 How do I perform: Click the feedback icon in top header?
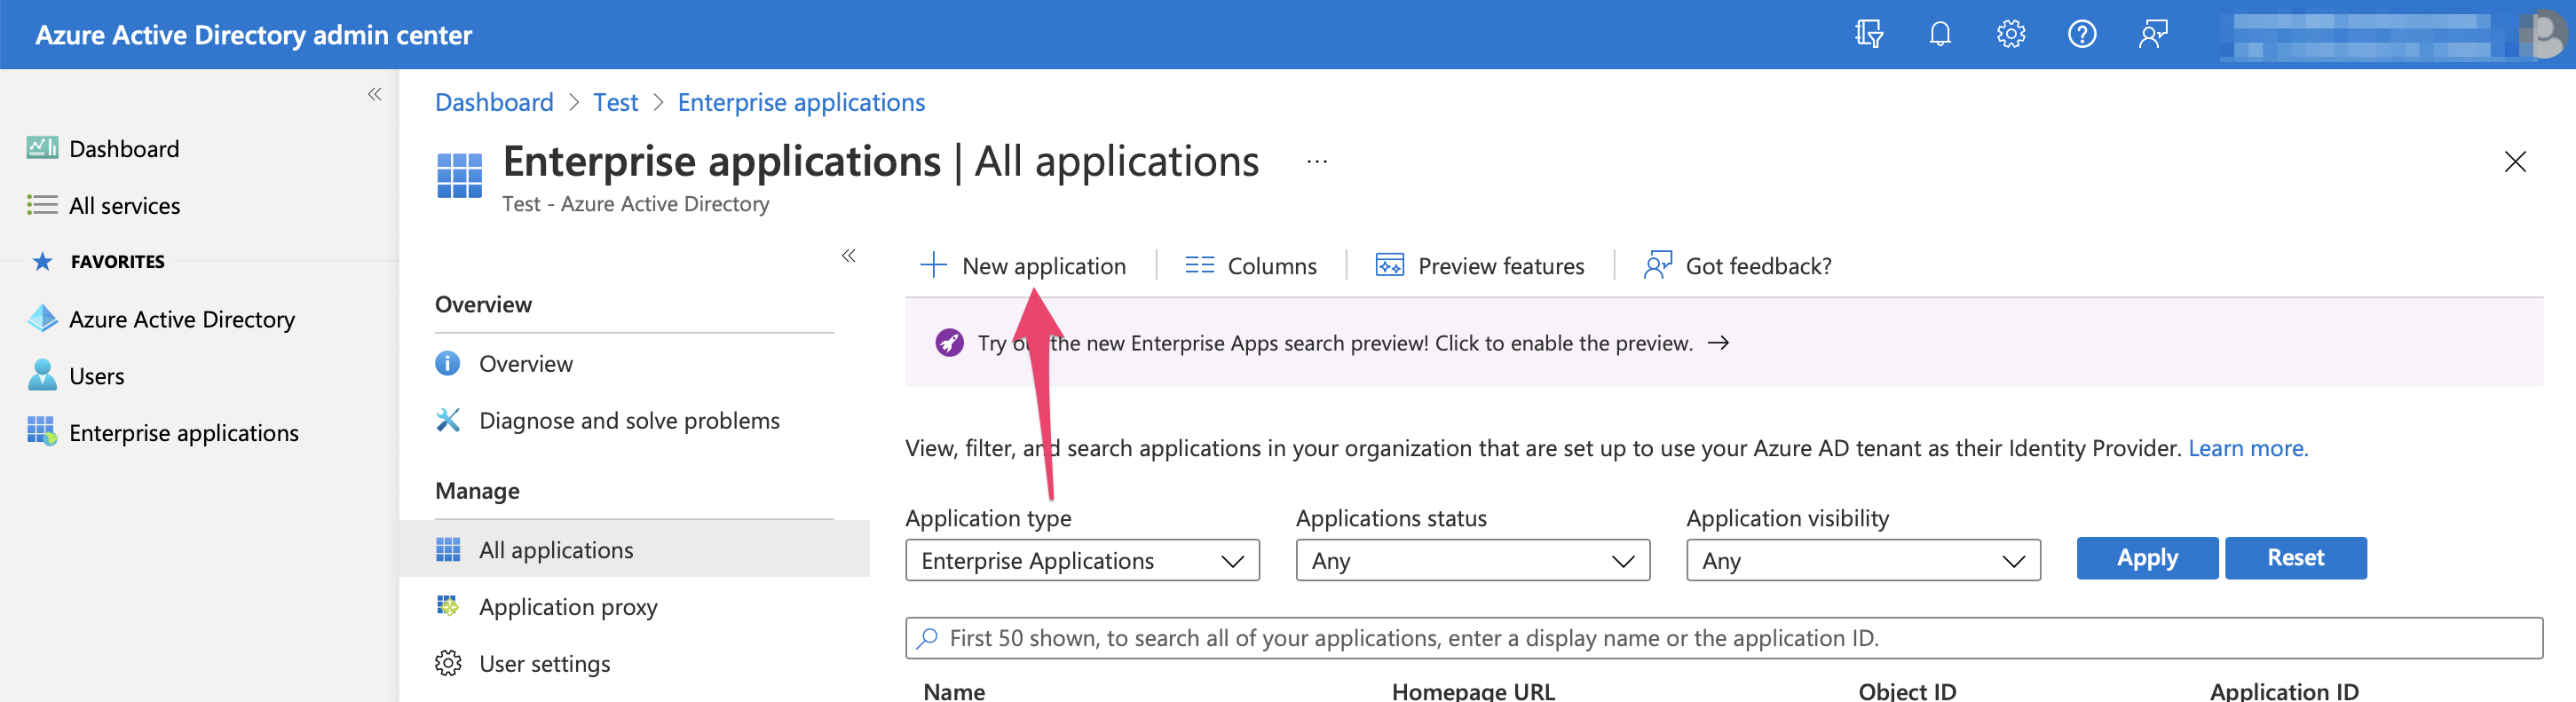point(2152,35)
